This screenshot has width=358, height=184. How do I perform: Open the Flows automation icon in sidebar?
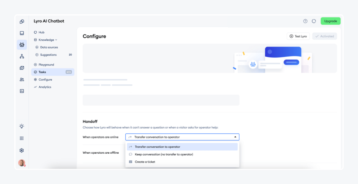pyautogui.click(x=21, y=56)
